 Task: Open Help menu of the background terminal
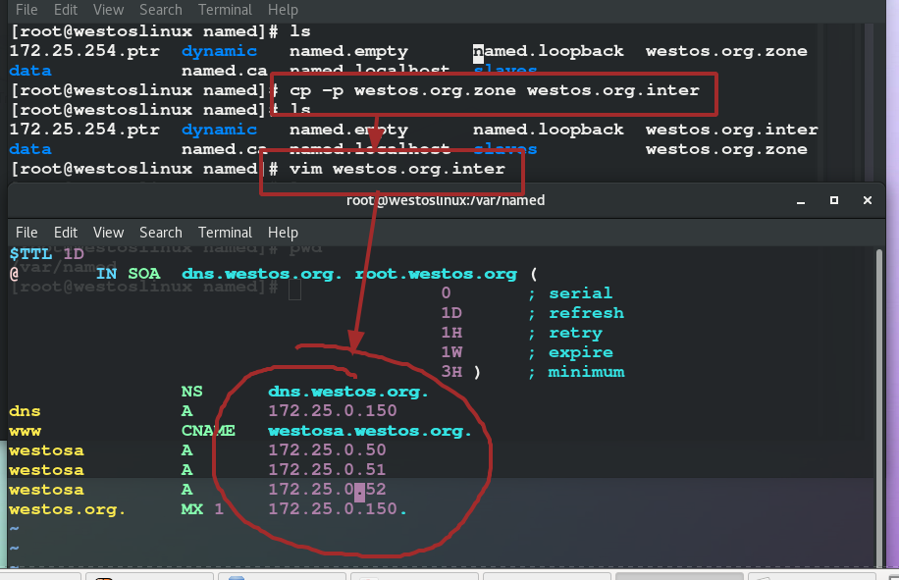pyautogui.click(x=283, y=10)
